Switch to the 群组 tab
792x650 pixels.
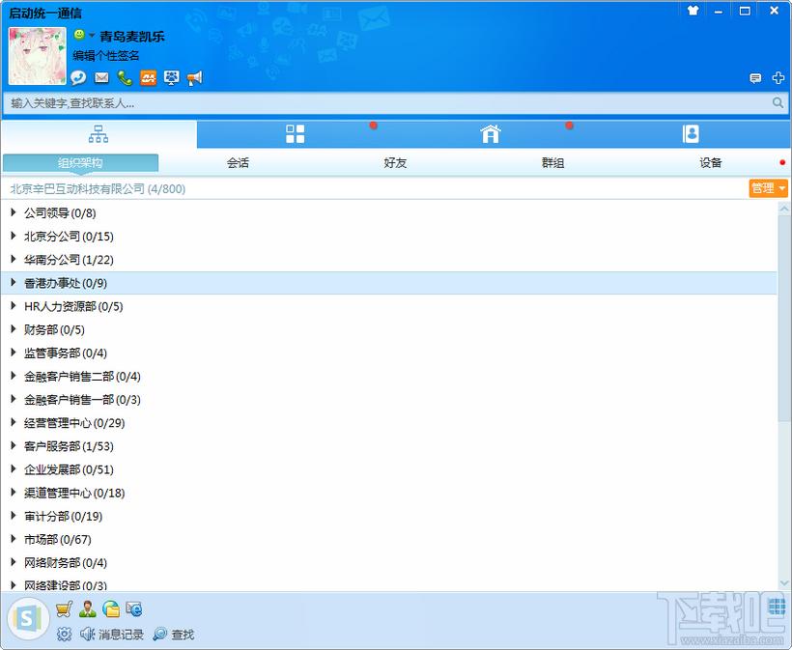point(553,162)
